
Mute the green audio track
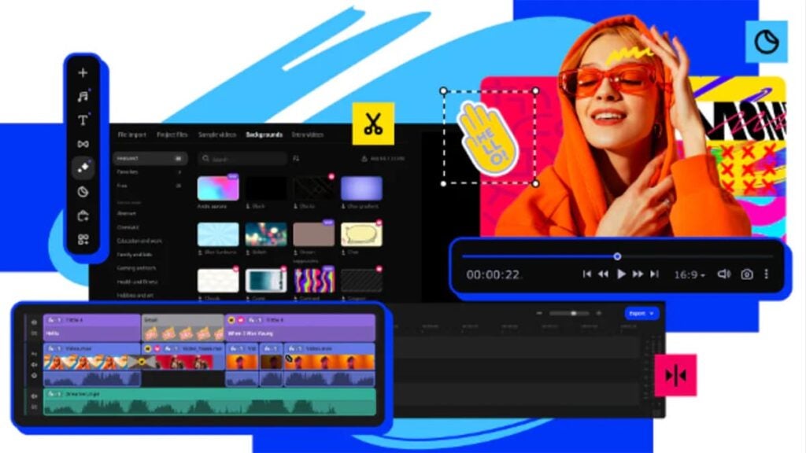[x=34, y=396]
